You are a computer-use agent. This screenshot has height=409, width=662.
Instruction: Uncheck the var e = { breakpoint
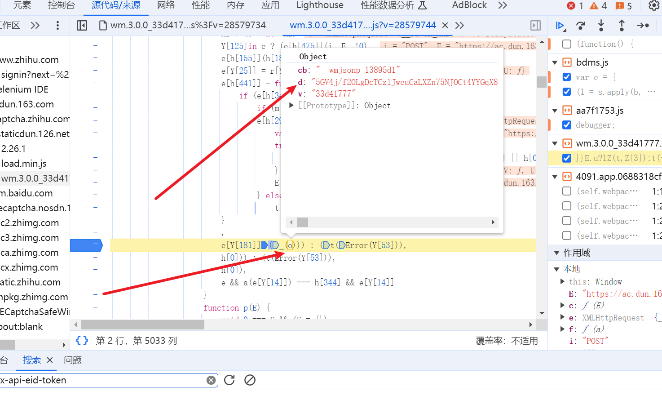pyautogui.click(x=567, y=77)
